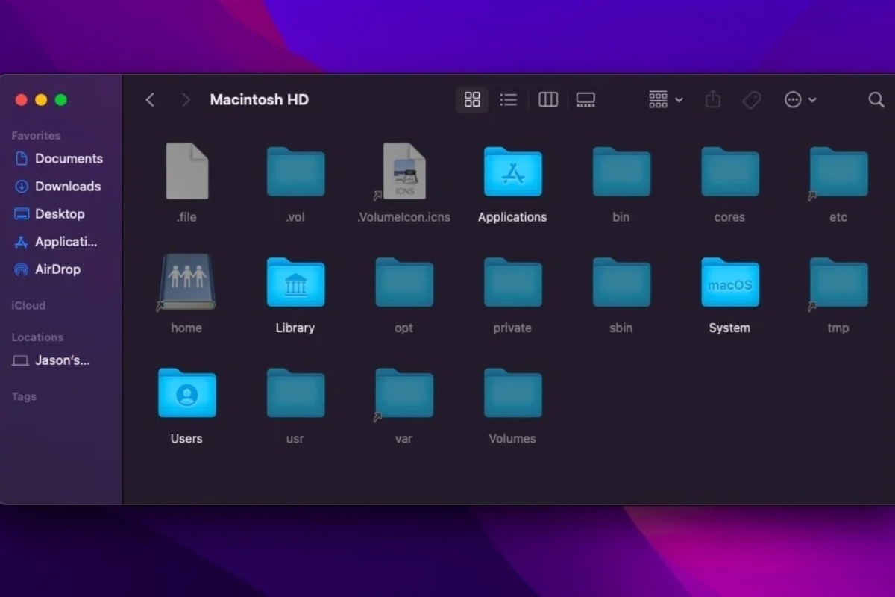Select AirDrop in the sidebar
Screen dimensions: 895x597
[x=57, y=269]
